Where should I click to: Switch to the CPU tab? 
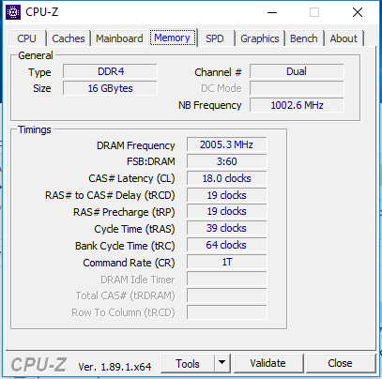(27, 38)
